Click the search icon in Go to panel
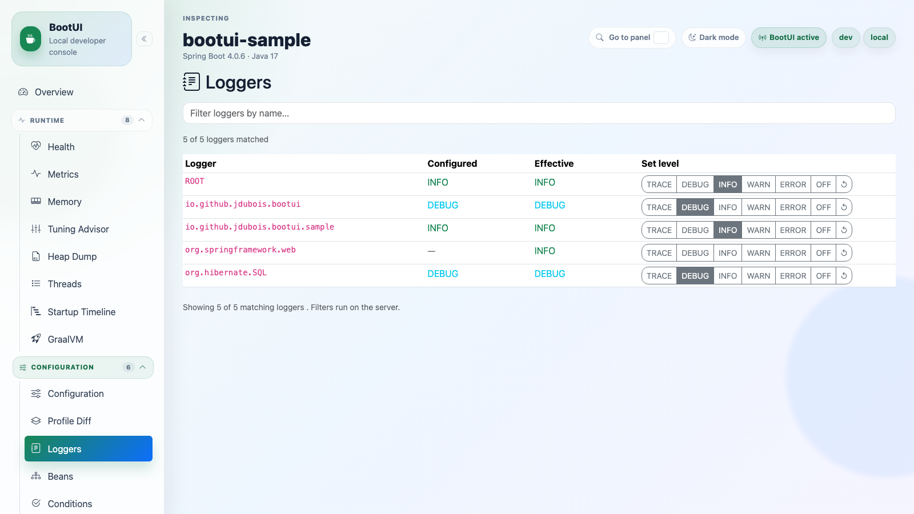The width and height of the screenshot is (914, 514). point(600,38)
